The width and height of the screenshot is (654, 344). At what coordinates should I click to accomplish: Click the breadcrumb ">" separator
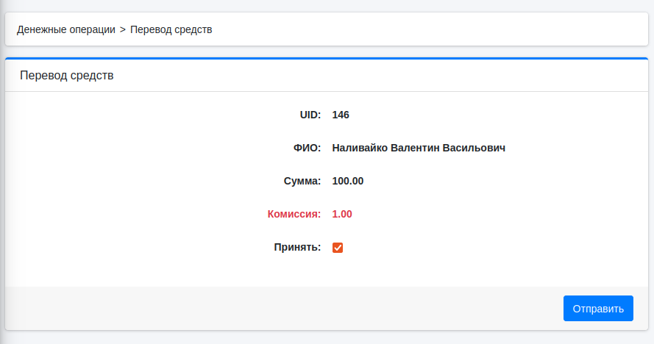(x=123, y=29)
